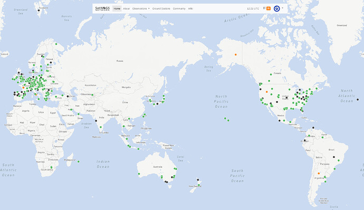Open the Wiki link
The width and height of the screenshot is (364, 210).
[x=190, y=8]
